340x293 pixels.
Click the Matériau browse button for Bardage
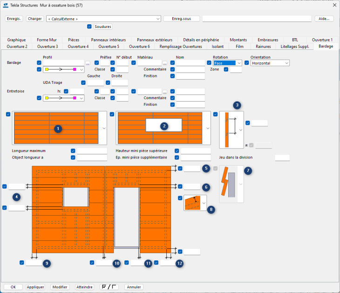pos(164,63)
